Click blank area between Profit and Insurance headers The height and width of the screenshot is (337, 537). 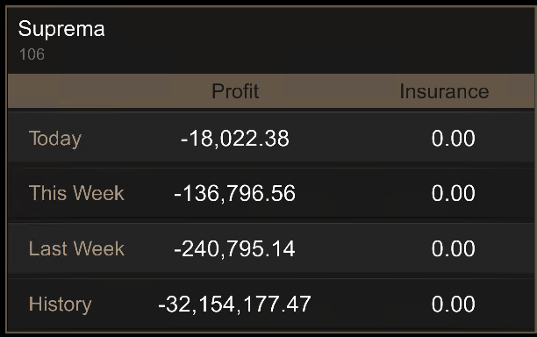point(329,91)
